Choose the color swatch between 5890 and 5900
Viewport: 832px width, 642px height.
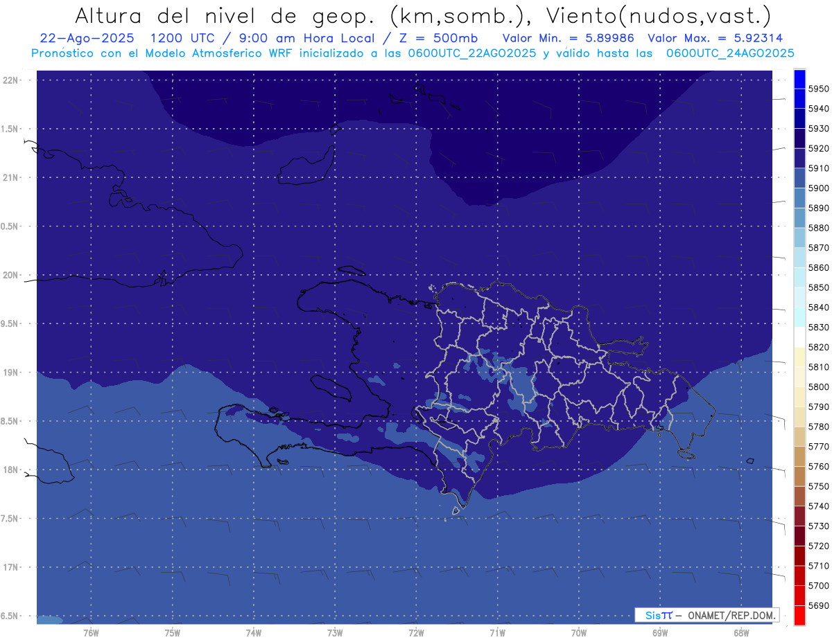point(799,197)
